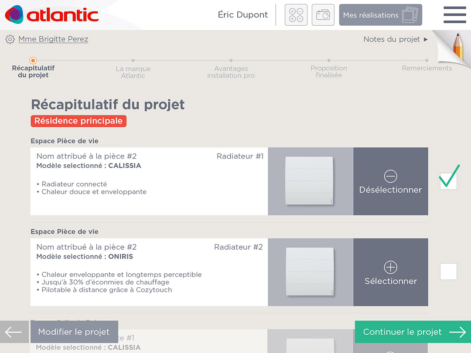The height and width of the screenshot is (353, 471).
Task: Select the ONIRIS radiator with Sélectionner
Action: point(391,272)
